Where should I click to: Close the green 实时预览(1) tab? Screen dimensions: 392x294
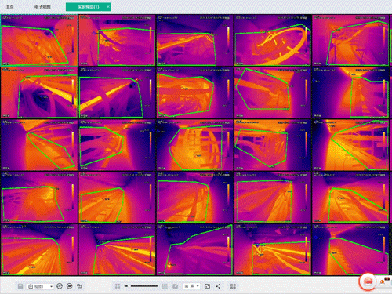(108, 7)
